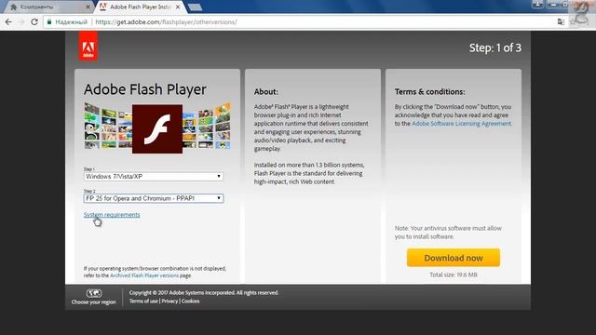Click the Adobe Flash Player heading
Image resolution: width=596 pixels, height=335 pixels.
pyautogui.click(x=145, y=89)
